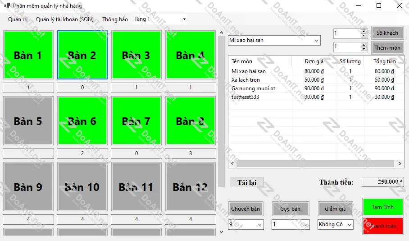Click the Đơn giá column header
The height and width of the screenshot is (241, 409).
(314, 61)
